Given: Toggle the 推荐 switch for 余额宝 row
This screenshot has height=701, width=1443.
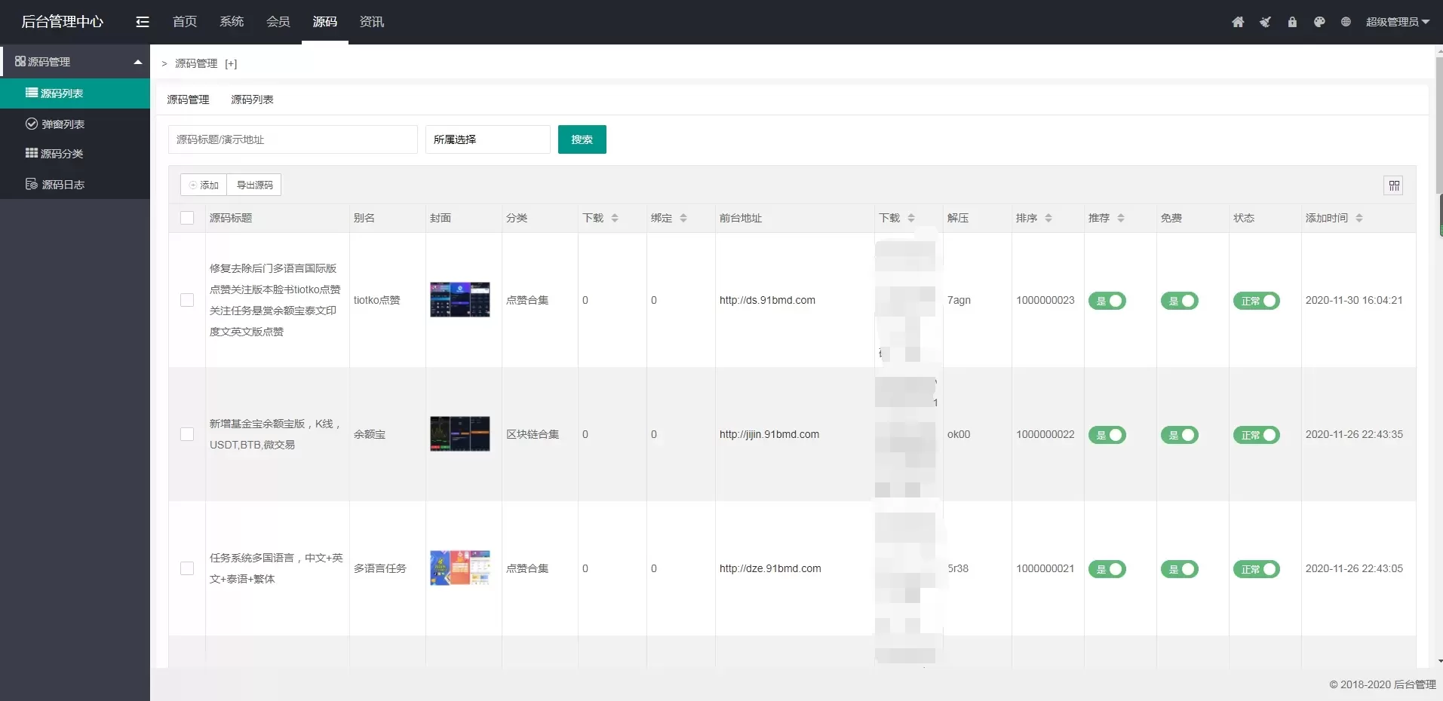Looking at the screenshot, I should pos(1107,435).
